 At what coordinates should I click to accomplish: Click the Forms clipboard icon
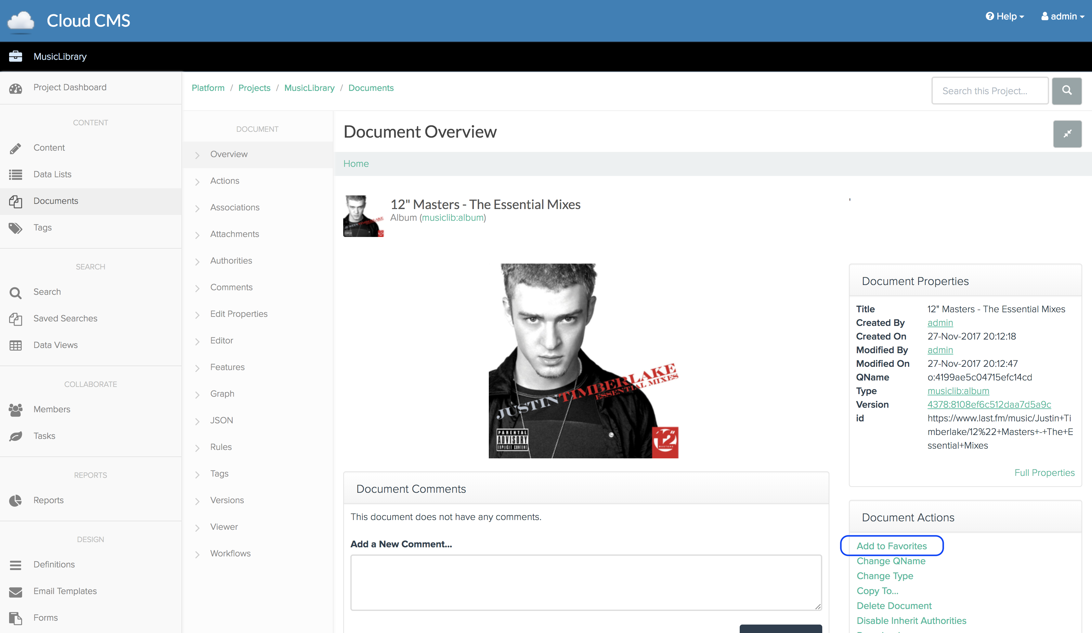[16, 618]
